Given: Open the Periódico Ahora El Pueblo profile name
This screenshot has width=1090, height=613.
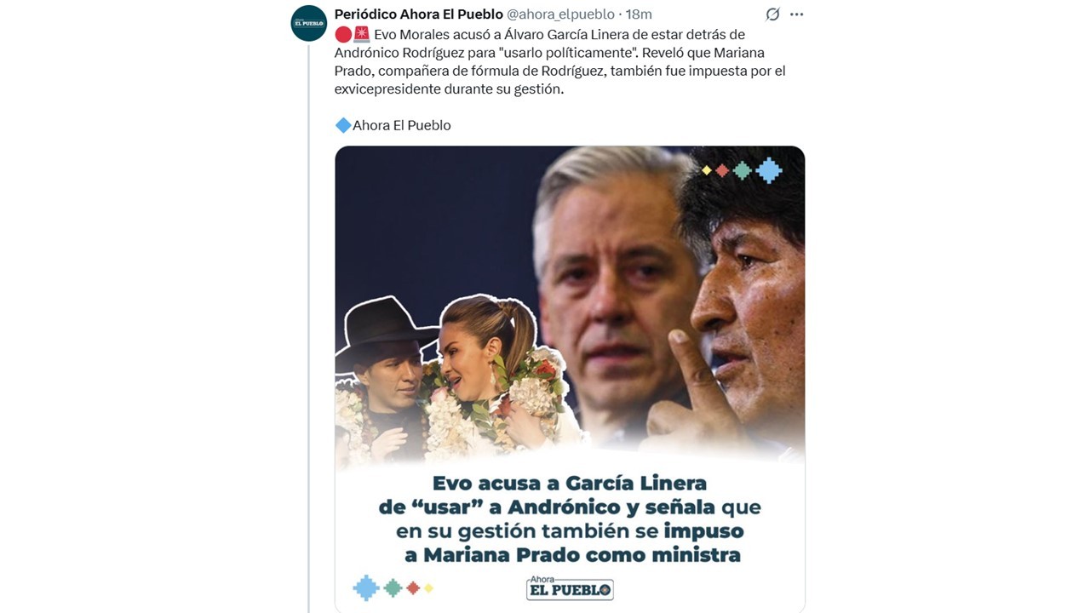Looking at the screenshot, I should pos(419,14).
